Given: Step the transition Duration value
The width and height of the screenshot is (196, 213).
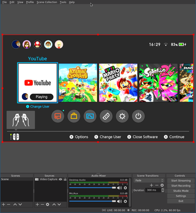Looking at the screenshot, I should pyautogui.click(x=162, y=190).
